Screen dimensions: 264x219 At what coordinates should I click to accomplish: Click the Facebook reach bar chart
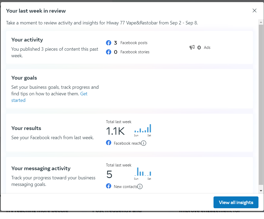143,129
